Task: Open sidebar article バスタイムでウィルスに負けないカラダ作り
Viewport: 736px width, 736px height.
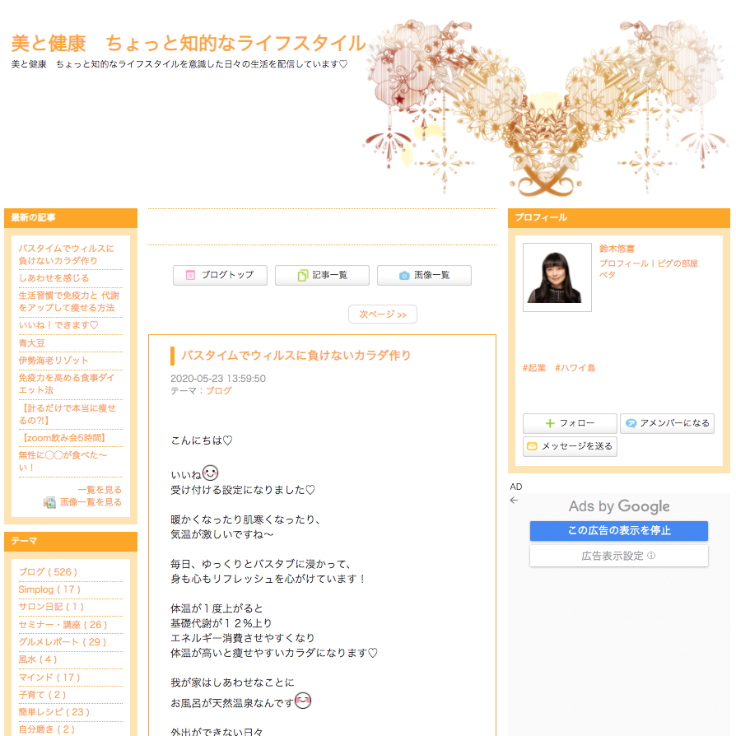Action: tap(66, 255)
